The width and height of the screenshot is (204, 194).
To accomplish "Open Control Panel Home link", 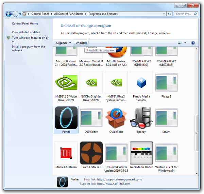I will (25, 24).
